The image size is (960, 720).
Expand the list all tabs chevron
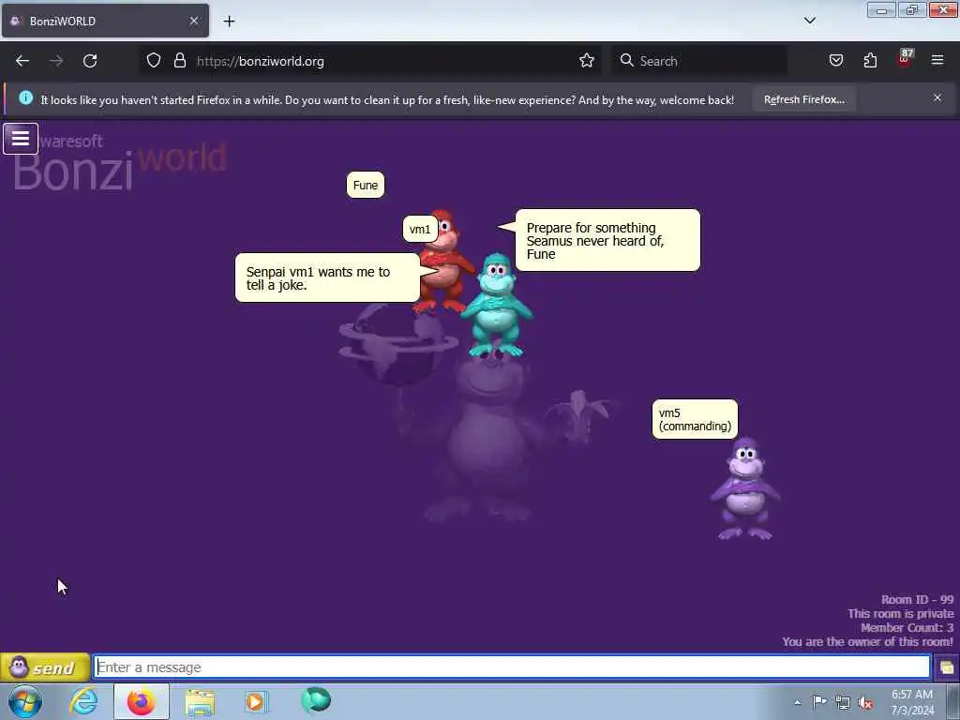[x=810, y=21]
